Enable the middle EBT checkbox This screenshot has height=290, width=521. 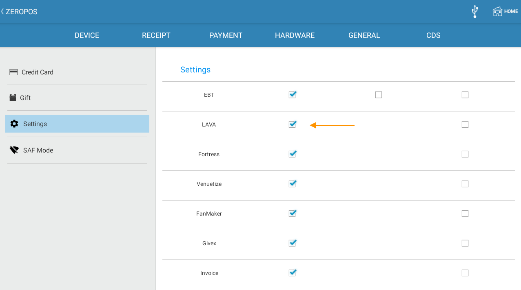tap(378, 94)
